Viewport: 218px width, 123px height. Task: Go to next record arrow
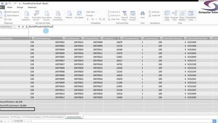28,121
